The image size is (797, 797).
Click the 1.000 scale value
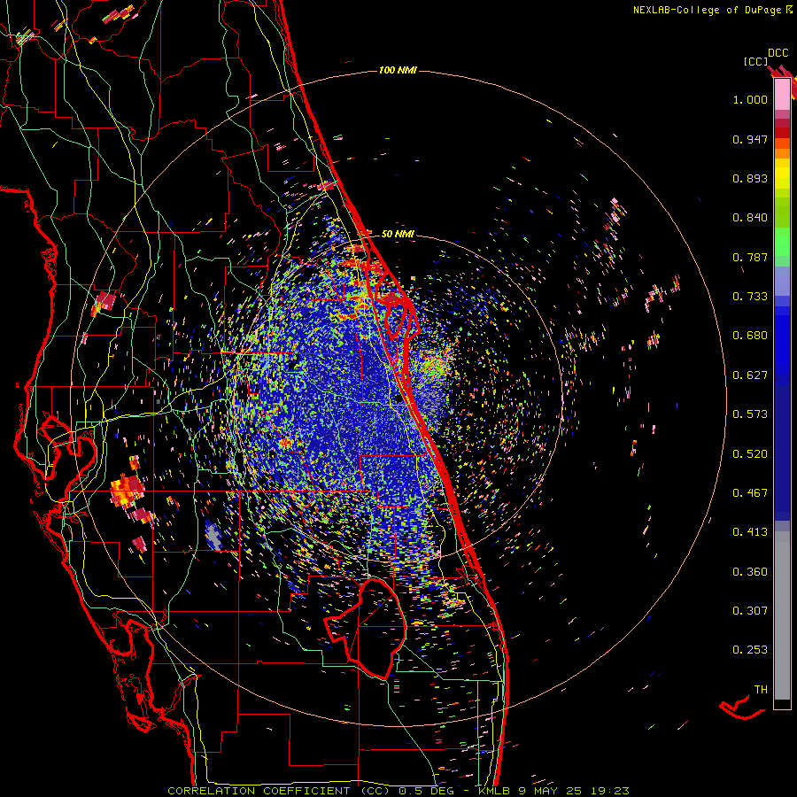click(750, 99)
